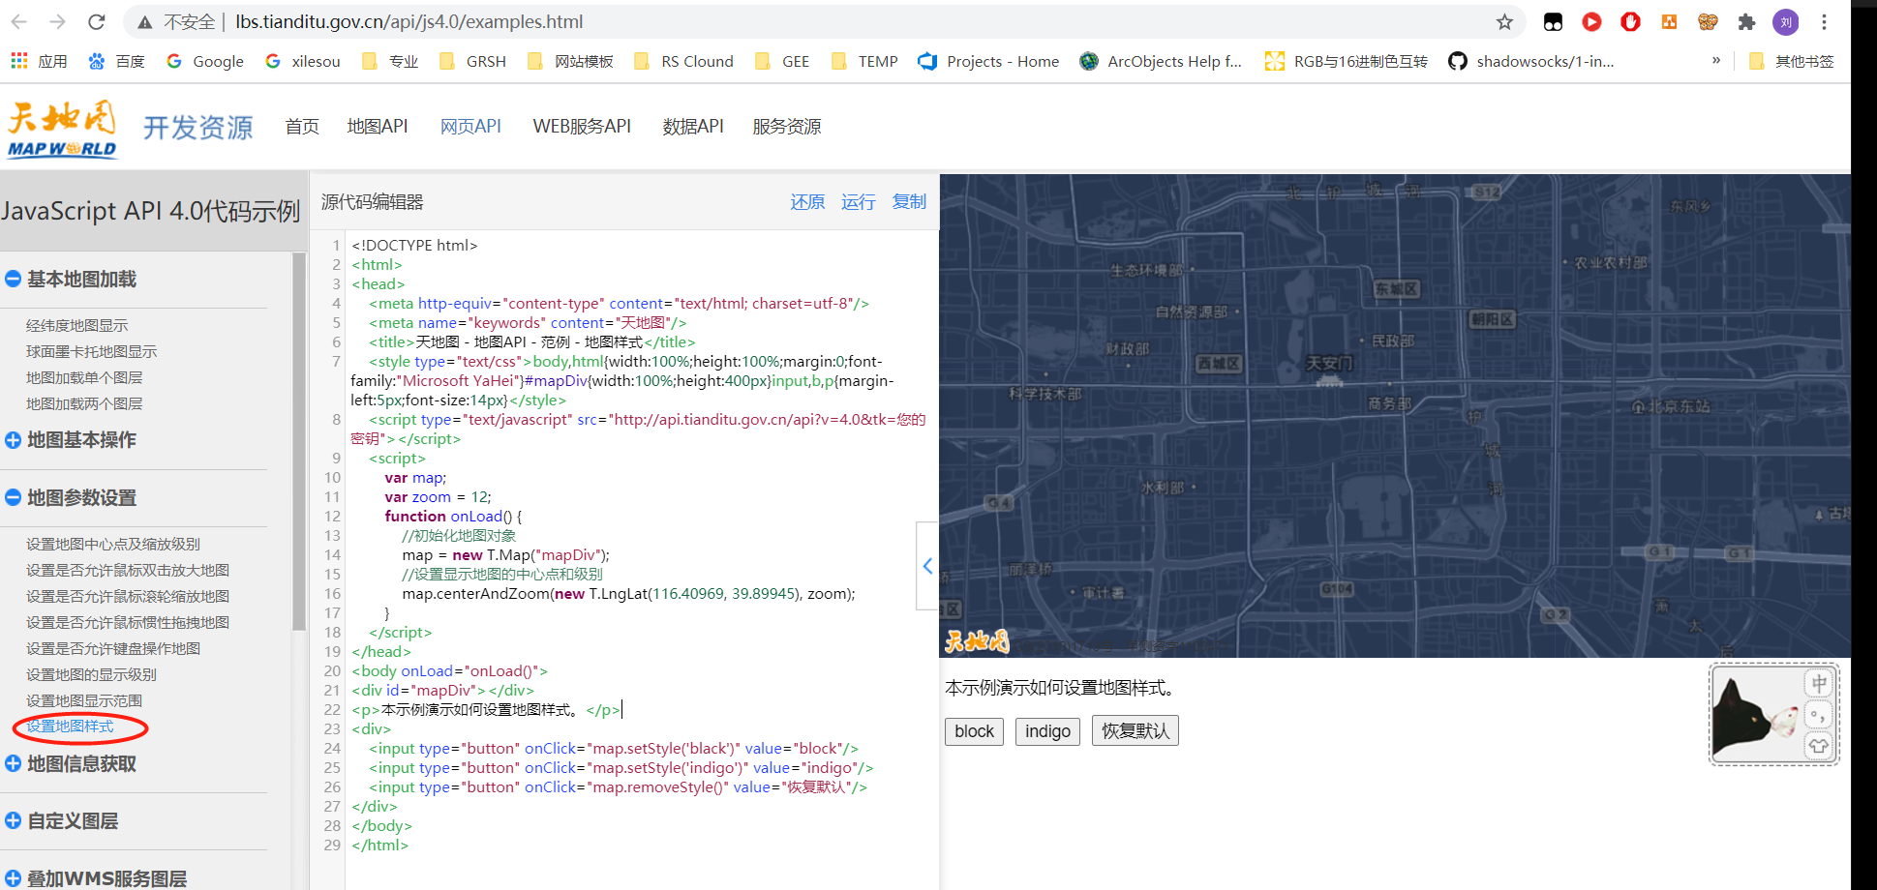Screen dimensions: 1877x890
Task: Run the code with the 运行 link
Action: (858, 201)
